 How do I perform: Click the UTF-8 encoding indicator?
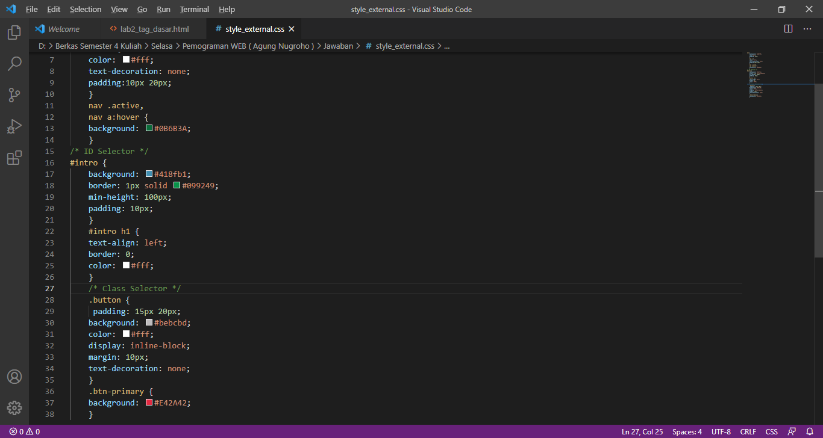pos(721,431)
